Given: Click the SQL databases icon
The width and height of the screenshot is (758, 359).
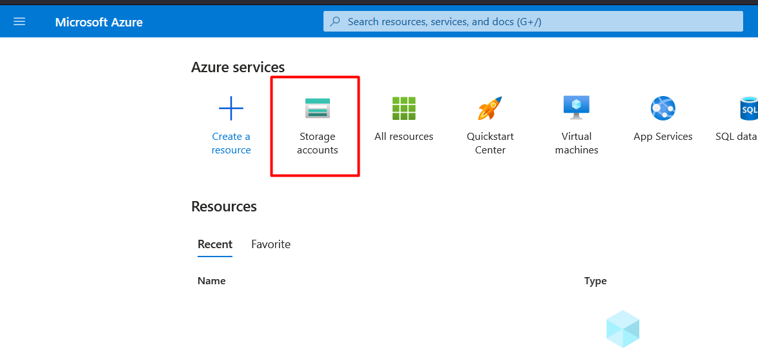Looking at the screenshot, I should point(749,108).
